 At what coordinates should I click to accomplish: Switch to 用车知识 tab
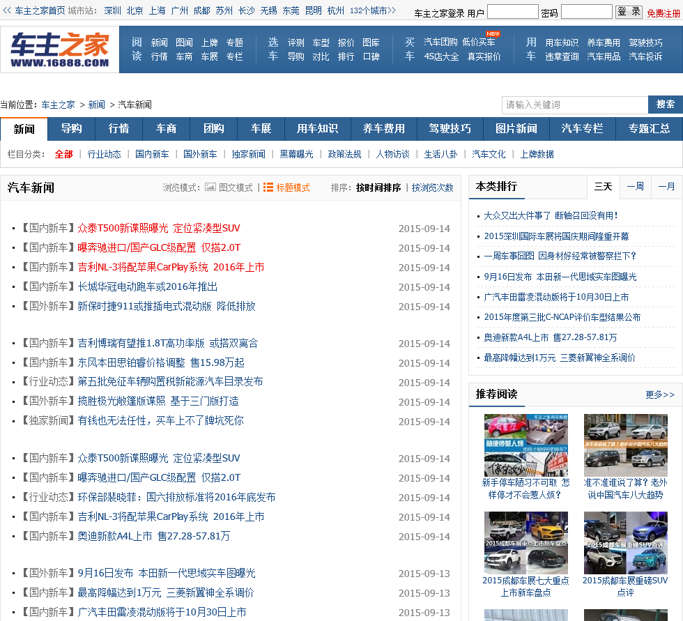pos(318,128)
